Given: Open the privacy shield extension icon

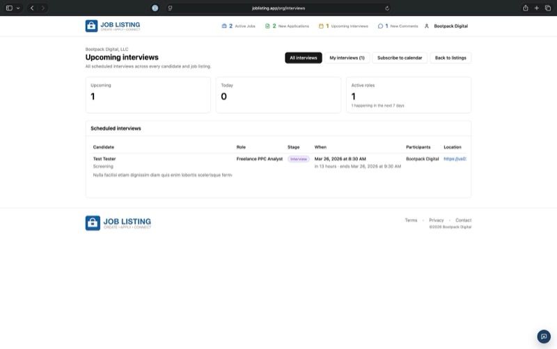Looking at the screenshot, I should (x=155, y=8).
